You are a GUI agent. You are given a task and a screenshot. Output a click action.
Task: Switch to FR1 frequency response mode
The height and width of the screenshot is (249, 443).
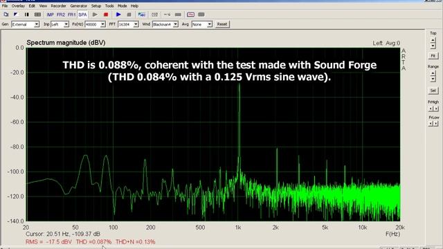pyautogui.click(x=71, y=15)
